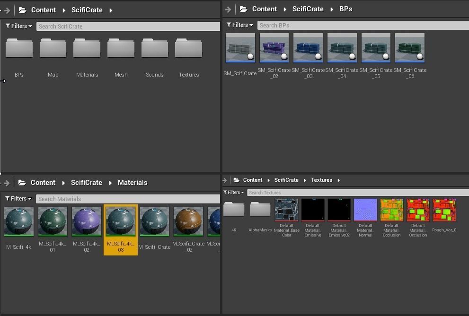469x316 pixels.
Task: Click the forward arrow in the BPs panel
Action: pos(228,9)
